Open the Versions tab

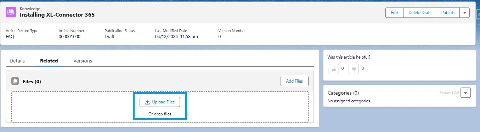click(x=83, y=61)
